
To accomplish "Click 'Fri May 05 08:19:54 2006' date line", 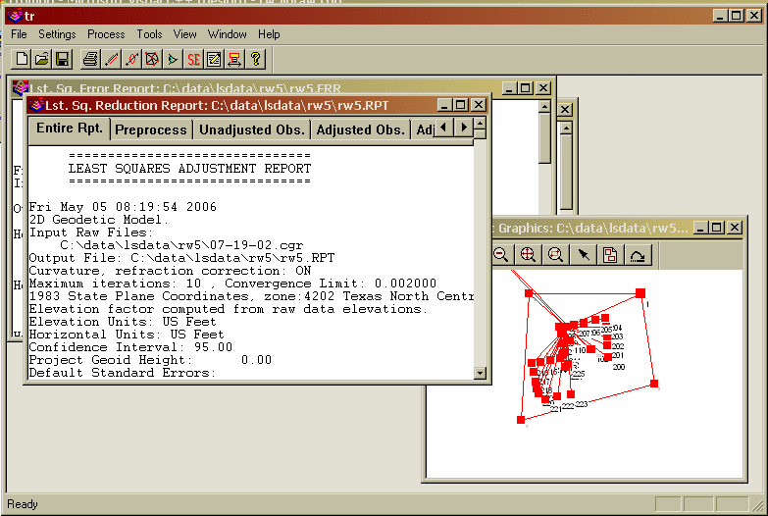I will 123,207.
